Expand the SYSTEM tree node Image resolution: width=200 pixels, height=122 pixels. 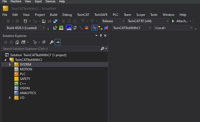tap(10, 65)
